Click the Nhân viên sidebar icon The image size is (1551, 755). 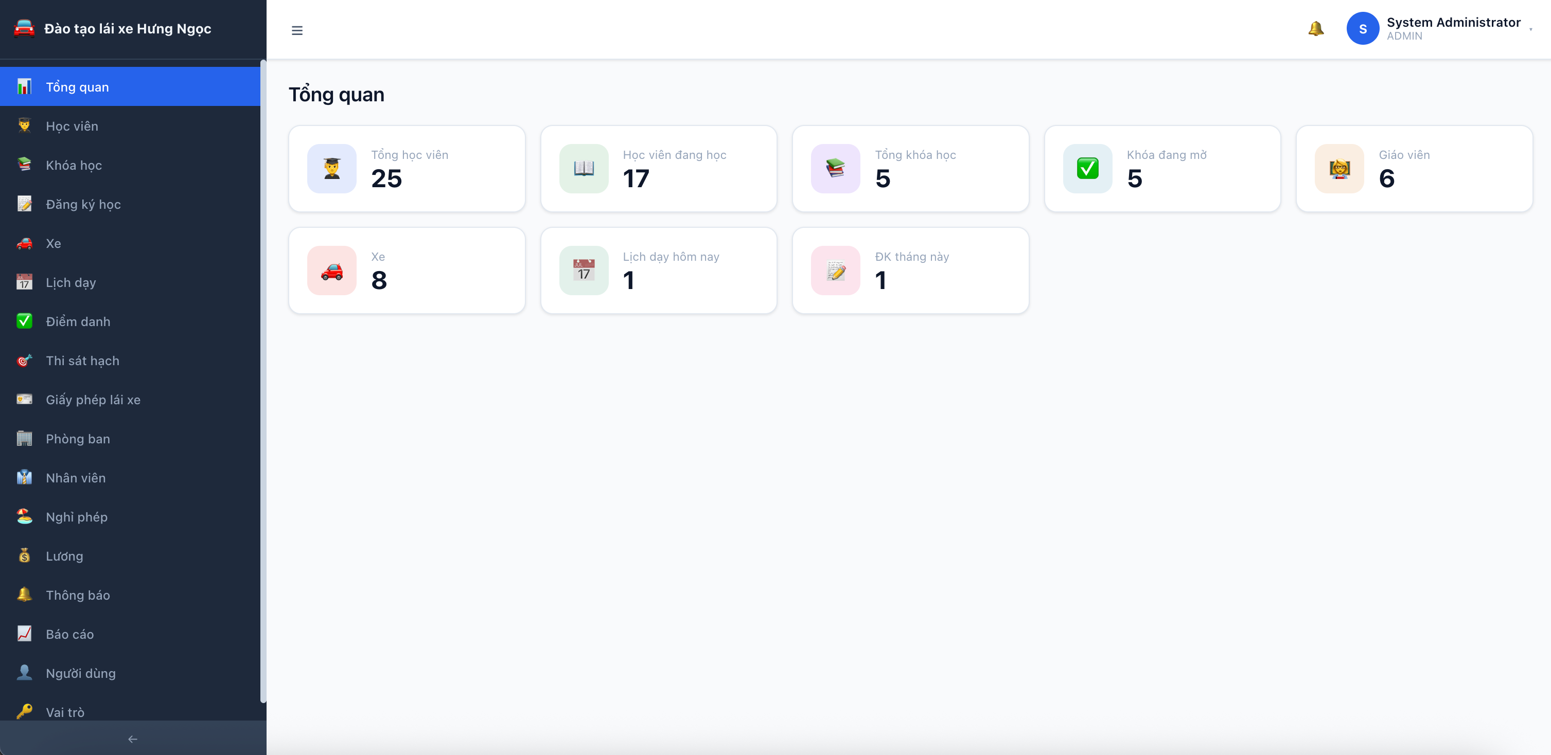point(24,478)
